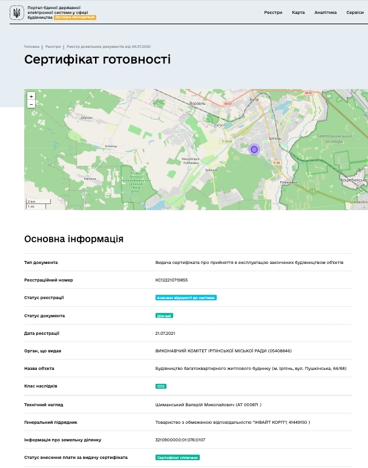This screenshot has height=468, width=368.
Task: Click the Святошинський лісопарк map label
Action: (x=334, y=139)
